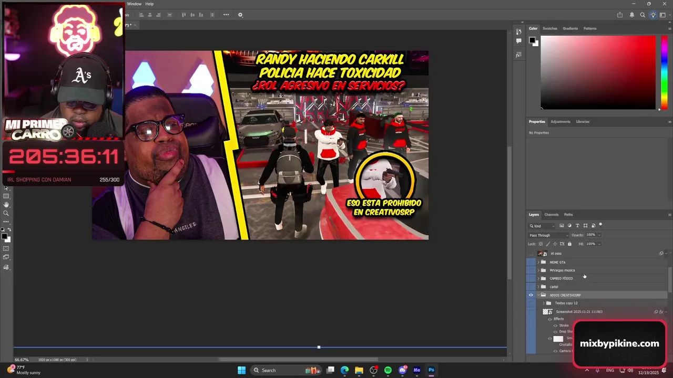Image resolution: width=673 pixels, height=378 pixels.
Task: Expand the Textos copy 12 group
Action: point(543,303)
